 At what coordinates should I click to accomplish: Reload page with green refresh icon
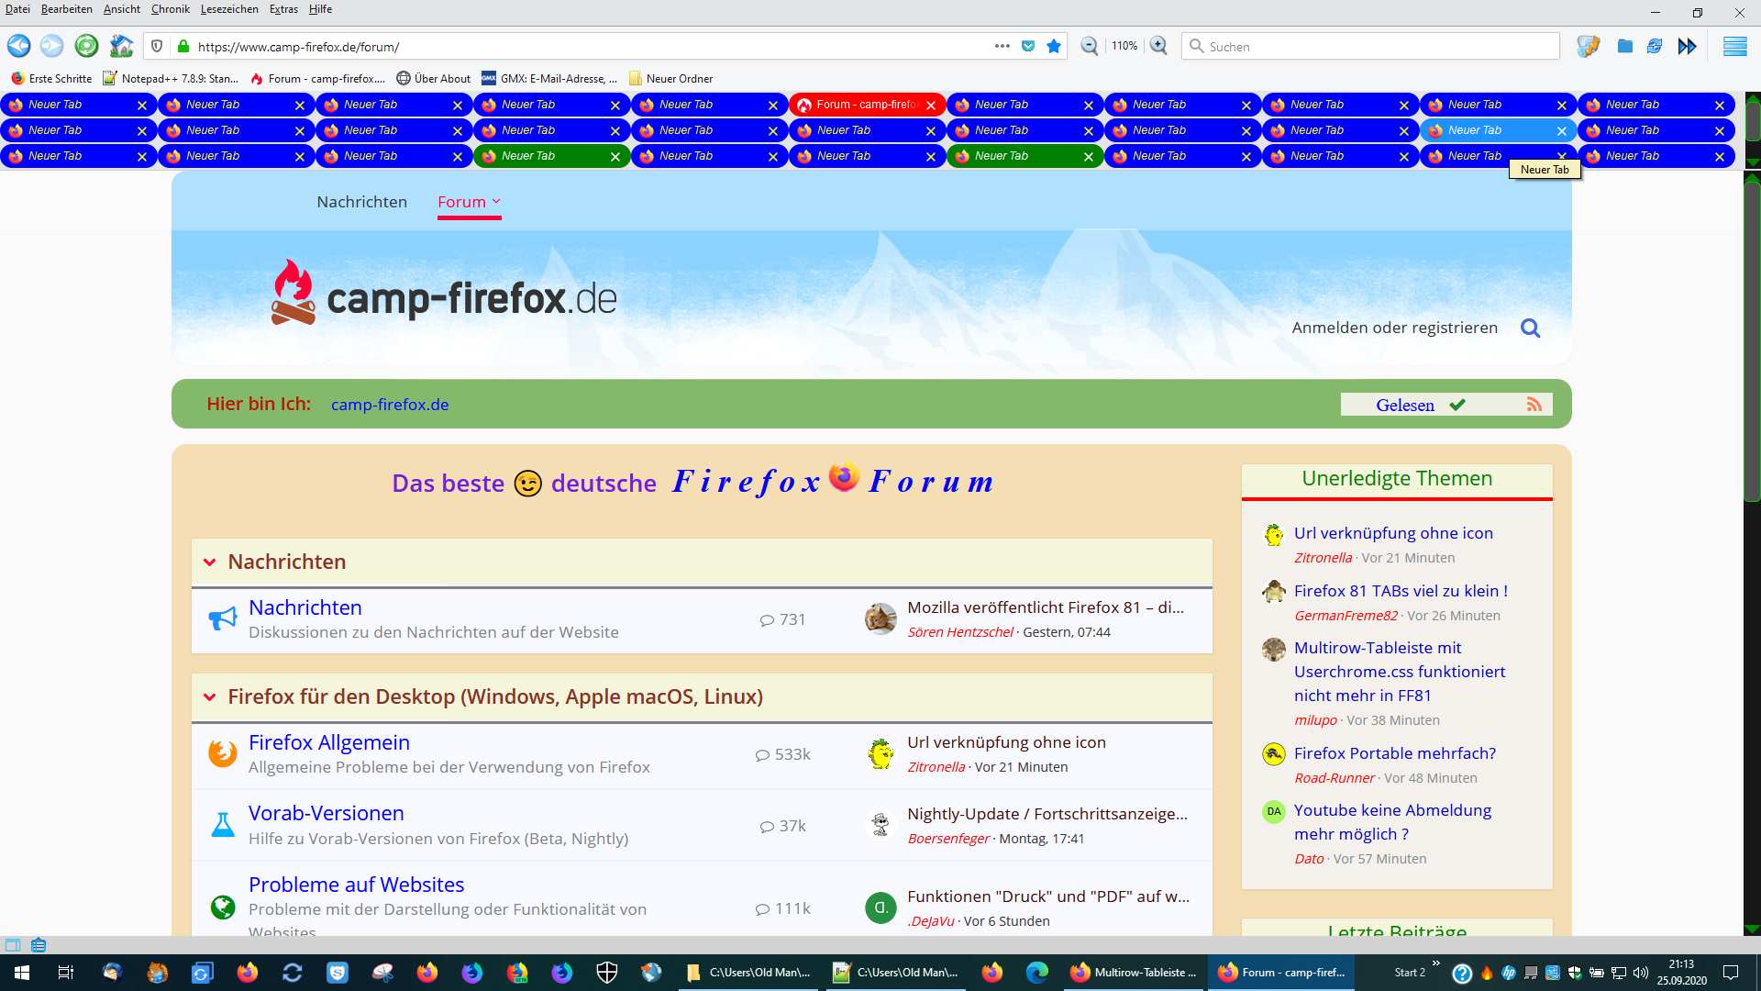[86, 46]
